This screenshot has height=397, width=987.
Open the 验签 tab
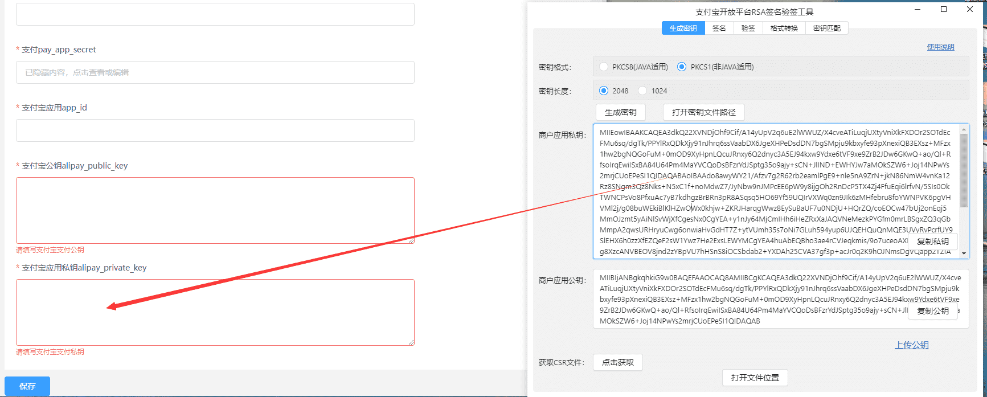coord(748,28)
